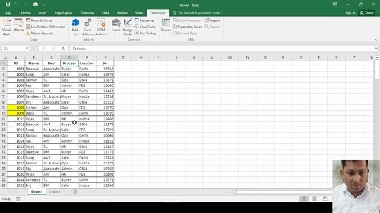The height and width of the screenshot is (213, 380).
Task: Expand the formula bar
Action: (376, 49)
